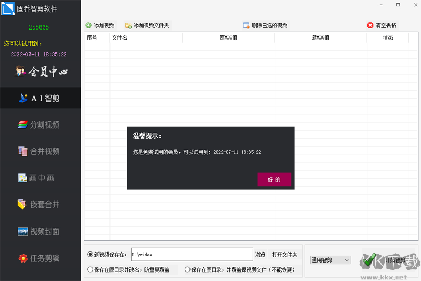Select 新视频保存在 radio option
Screen dimensions: 421x281
pyautogui.click(x=90, y=255)
